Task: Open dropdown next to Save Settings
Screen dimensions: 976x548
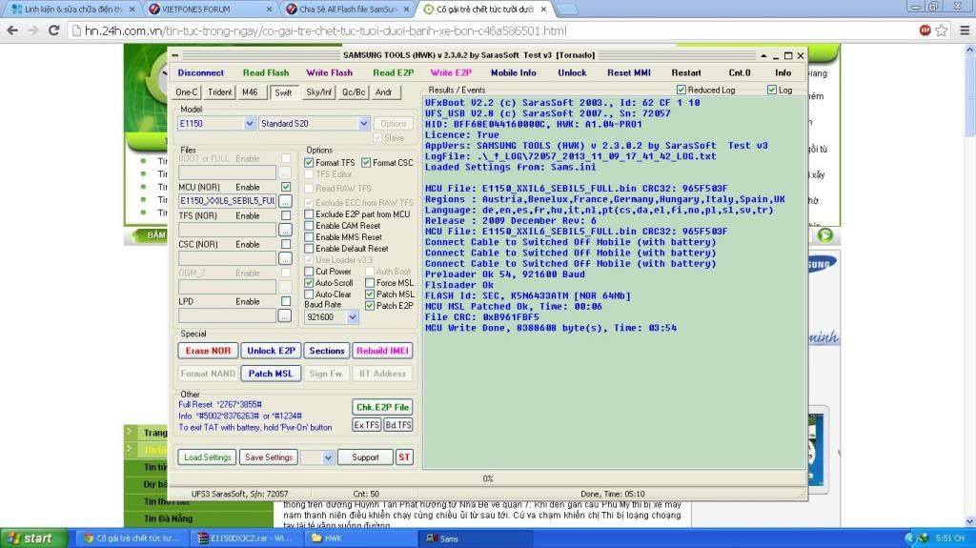Action: click(328, 457)
